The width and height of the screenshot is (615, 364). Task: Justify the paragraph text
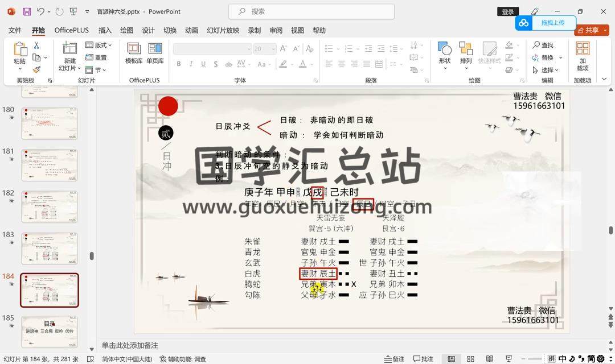click(367, 64)
